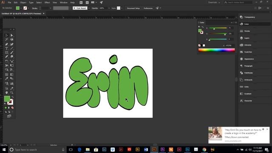
Task: Swap fill and stroke arrows in toolbar
Action: pos(12,97)
